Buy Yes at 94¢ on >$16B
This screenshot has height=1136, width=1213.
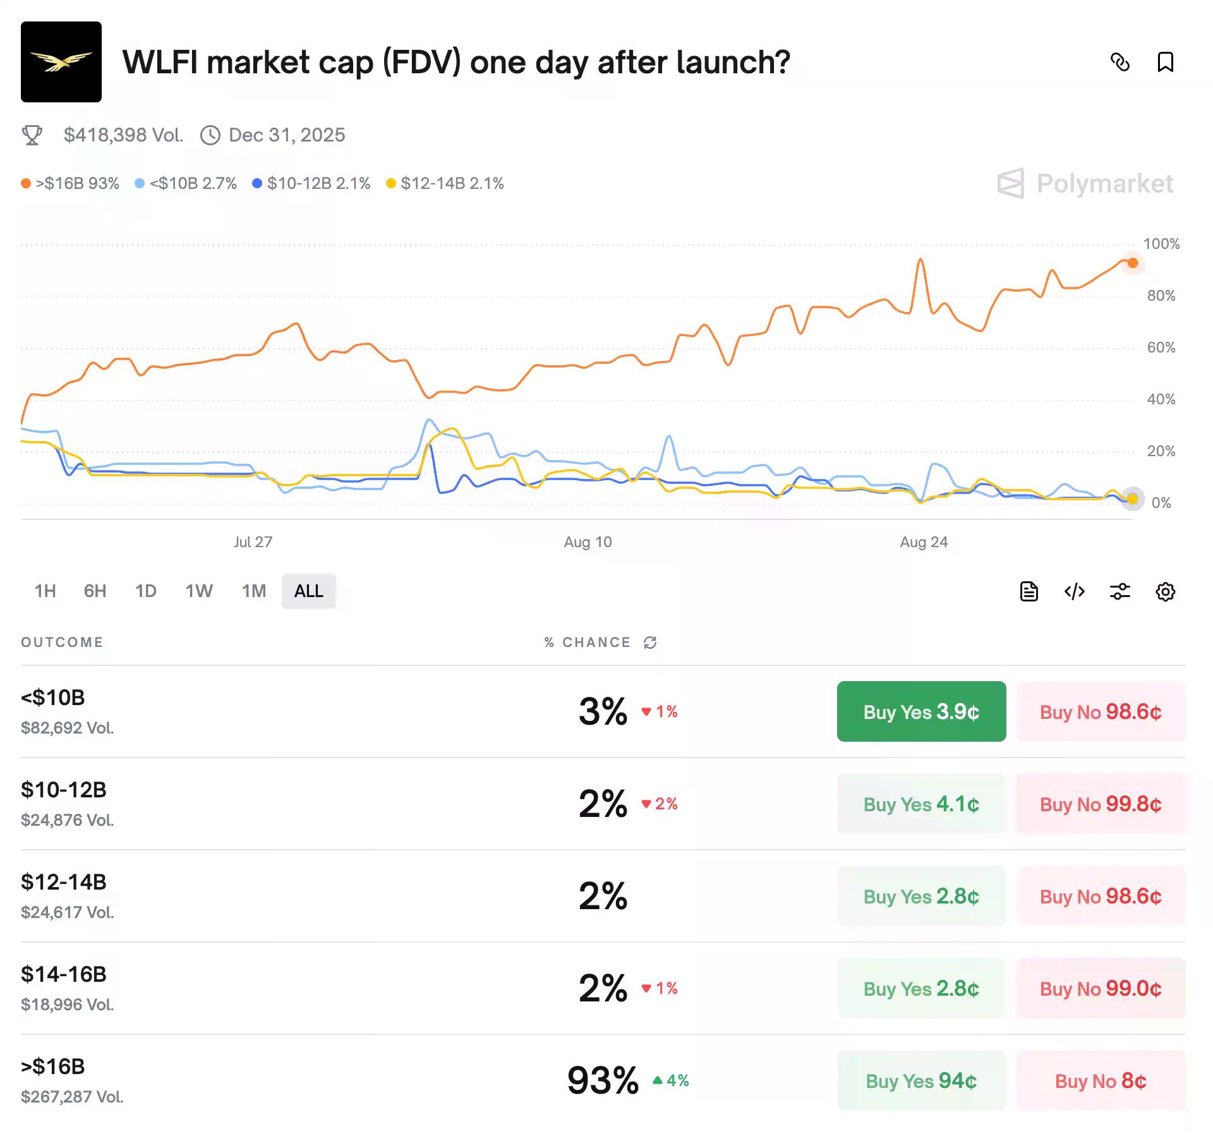[920, 1081]
